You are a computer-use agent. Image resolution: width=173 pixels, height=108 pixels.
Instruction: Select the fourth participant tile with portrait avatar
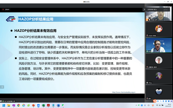click(x=159, y=61)
